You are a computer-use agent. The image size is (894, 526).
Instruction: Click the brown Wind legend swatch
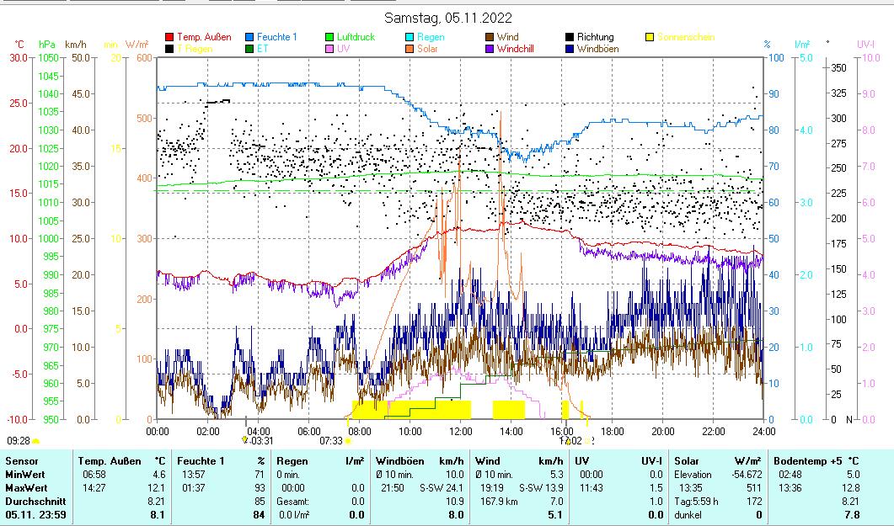489,37
